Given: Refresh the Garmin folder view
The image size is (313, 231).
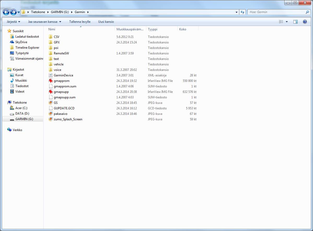Looking at the screenshot, I should point(242,12).
